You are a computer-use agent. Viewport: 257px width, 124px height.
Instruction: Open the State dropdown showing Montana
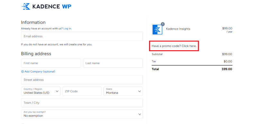point(123,91)
